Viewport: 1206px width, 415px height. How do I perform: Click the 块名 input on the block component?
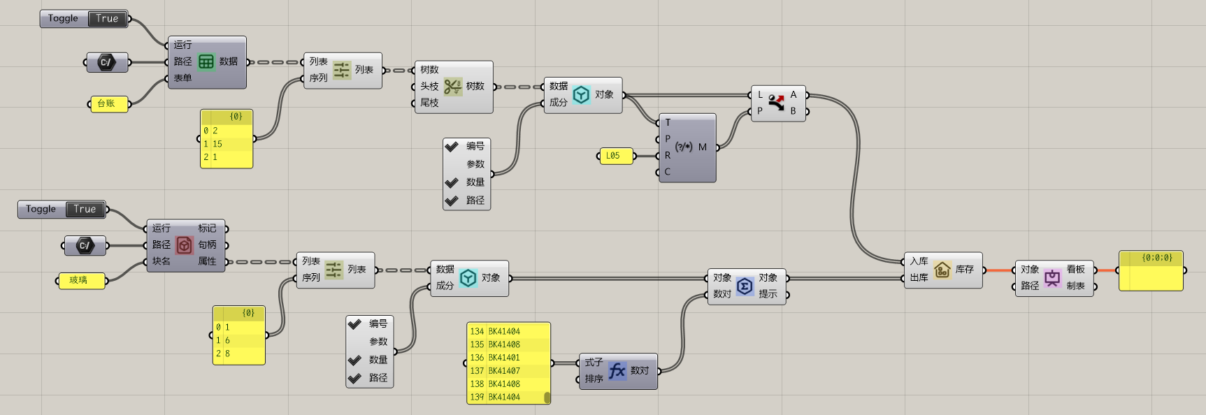click(161, 261)
